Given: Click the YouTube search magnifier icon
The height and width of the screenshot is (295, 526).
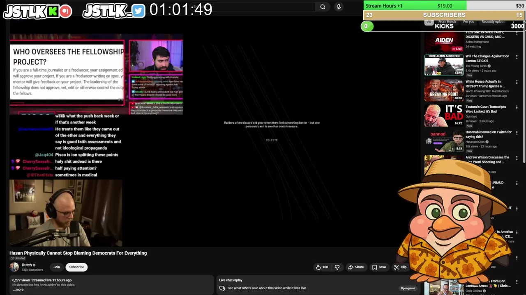Looking at the screenshot, I should pyautogui.click(x=323, y=7).
